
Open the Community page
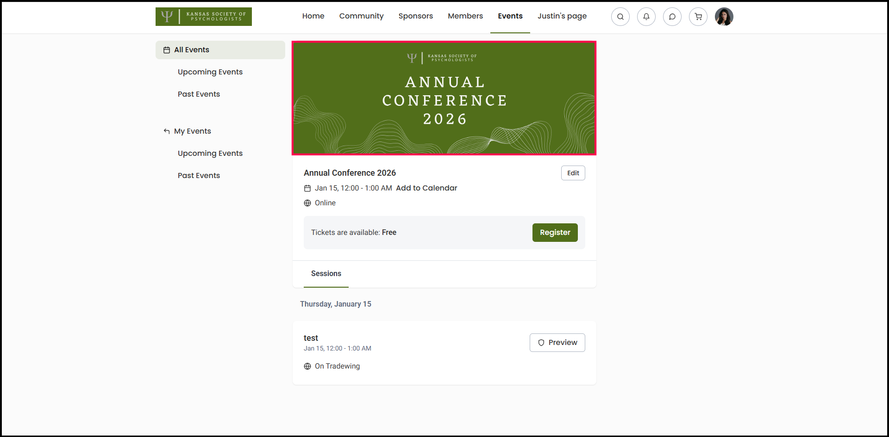click(361, 16)
